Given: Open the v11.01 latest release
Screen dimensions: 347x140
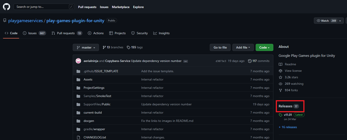Looking at the screenshot, I should click(288, 115).
